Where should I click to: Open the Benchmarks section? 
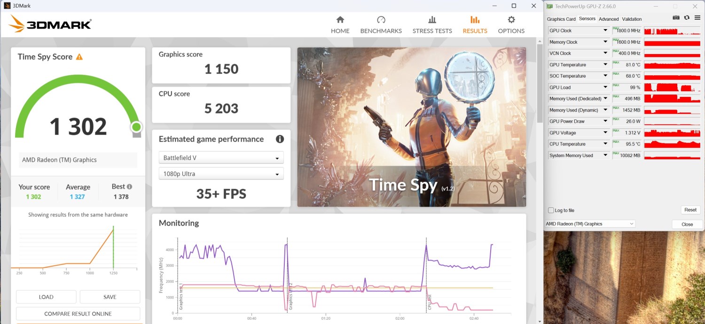point(381,25)
